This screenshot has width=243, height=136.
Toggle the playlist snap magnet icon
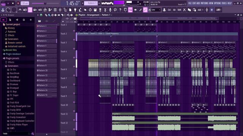(x=41, y=15)
